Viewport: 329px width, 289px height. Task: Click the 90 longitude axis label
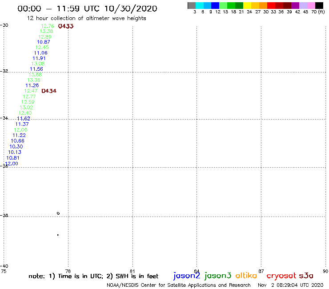[x=325, y=271]
